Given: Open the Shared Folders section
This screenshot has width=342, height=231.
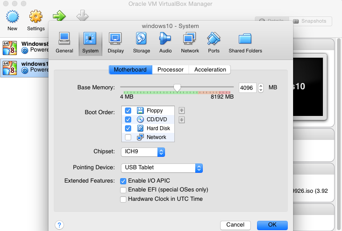Looking at the screenshot, I should (245, 43).
